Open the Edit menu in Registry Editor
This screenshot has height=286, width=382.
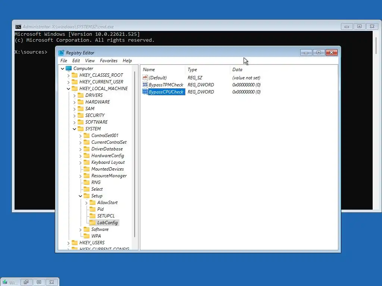click(x=76, y=61)
